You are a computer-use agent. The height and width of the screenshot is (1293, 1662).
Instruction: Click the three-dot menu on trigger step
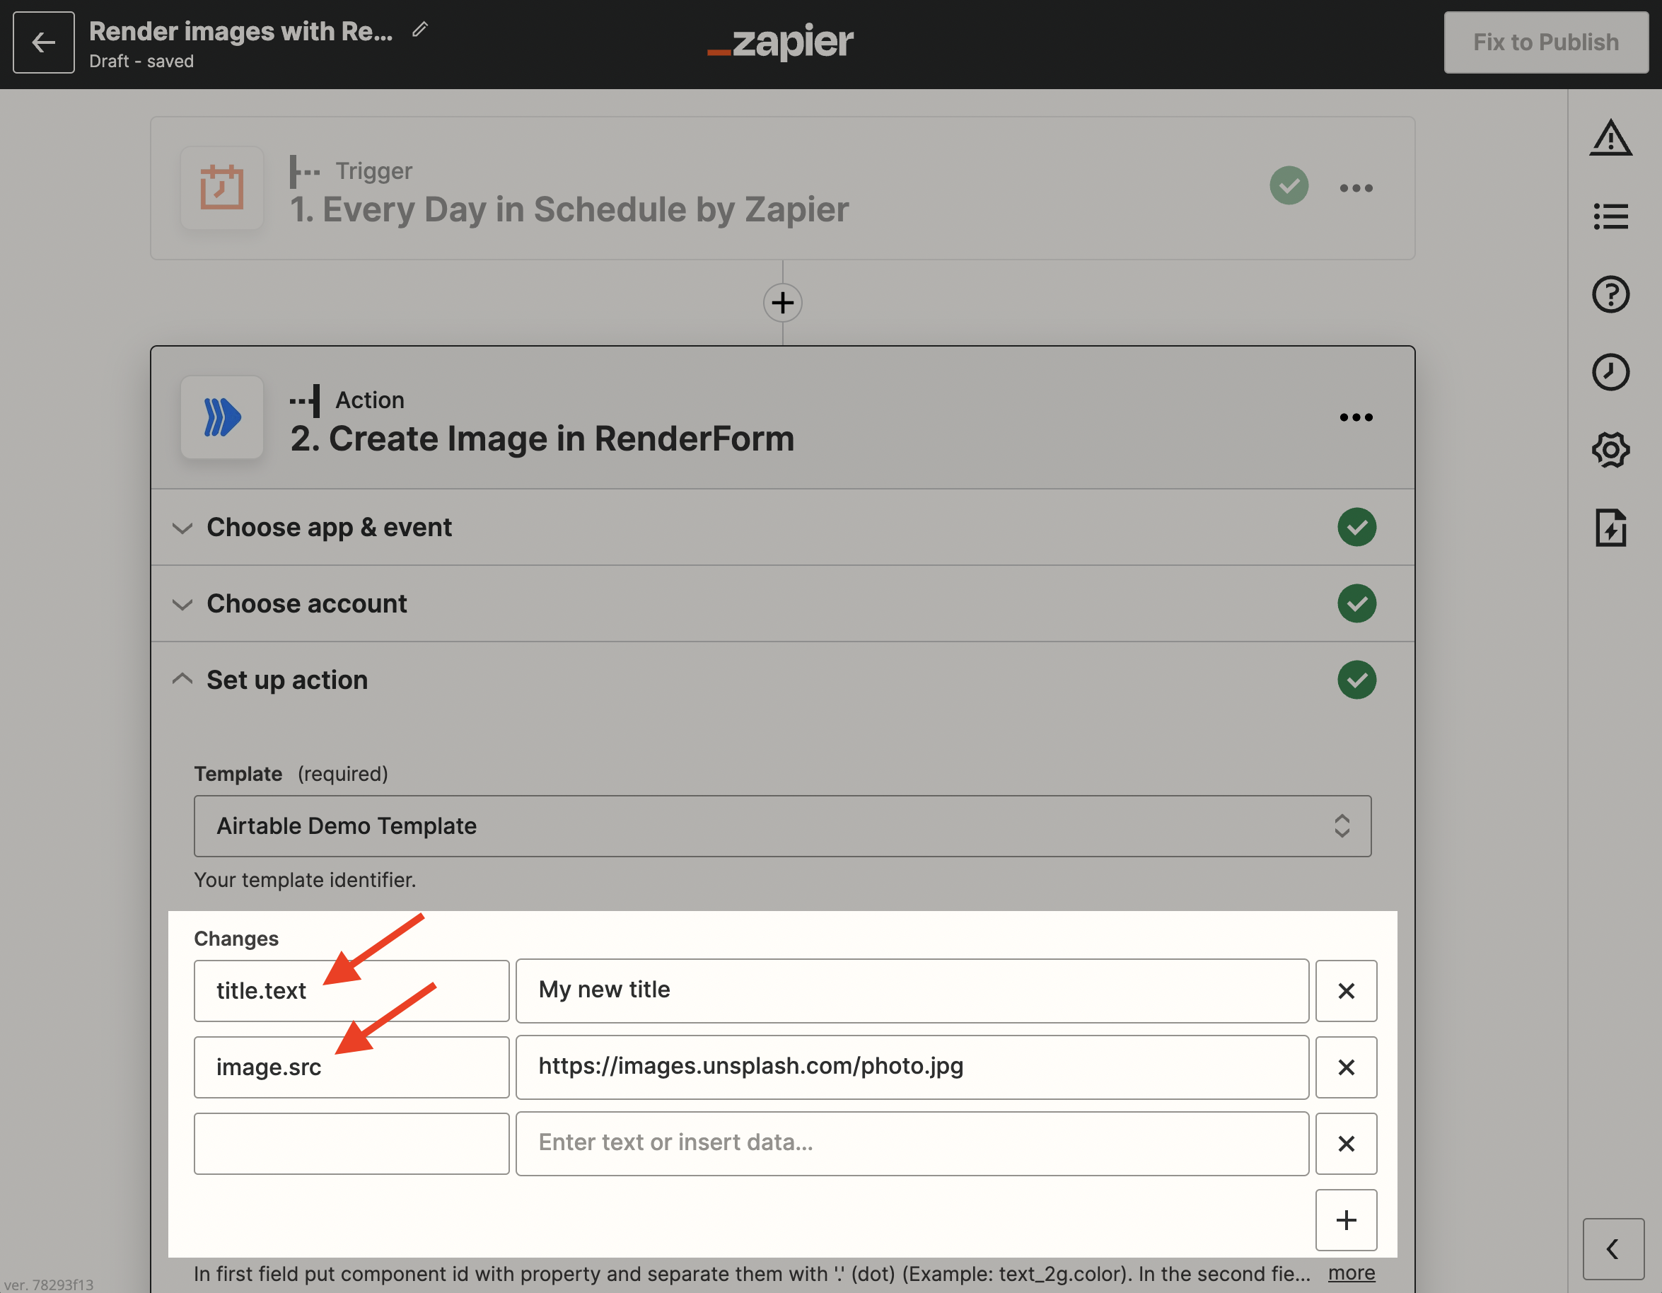click(1356, 185)
